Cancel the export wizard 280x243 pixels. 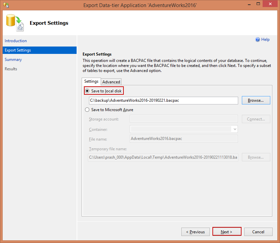point(258,232)
